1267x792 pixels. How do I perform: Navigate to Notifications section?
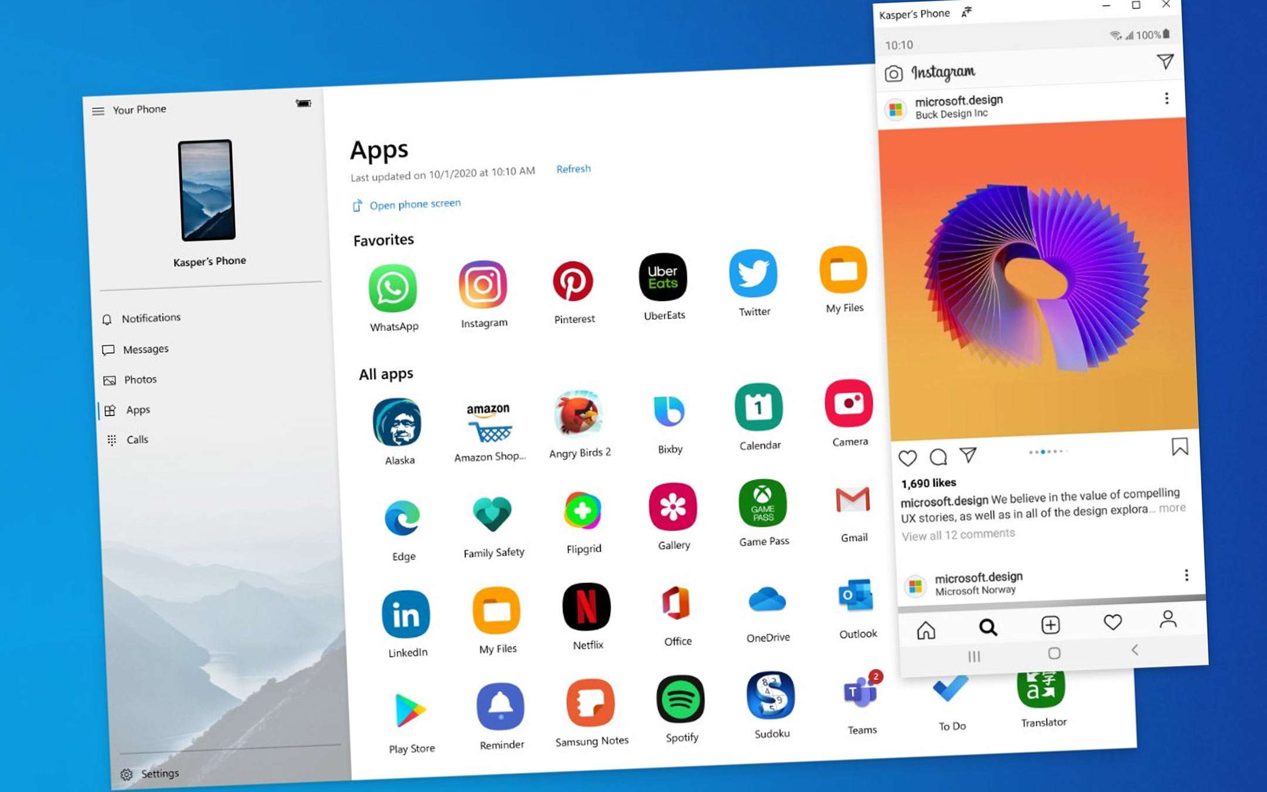click(x=150, y=317)
